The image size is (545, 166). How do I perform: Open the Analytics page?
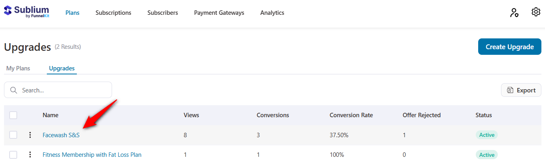(272, 13)
